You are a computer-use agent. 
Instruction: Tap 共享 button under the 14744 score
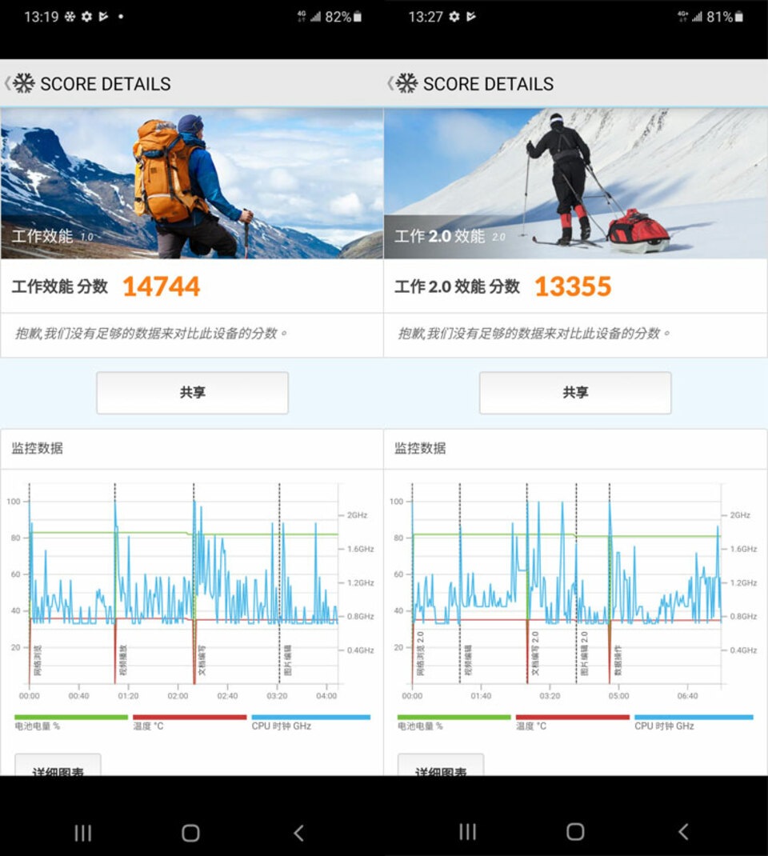(x=192, y=393)
